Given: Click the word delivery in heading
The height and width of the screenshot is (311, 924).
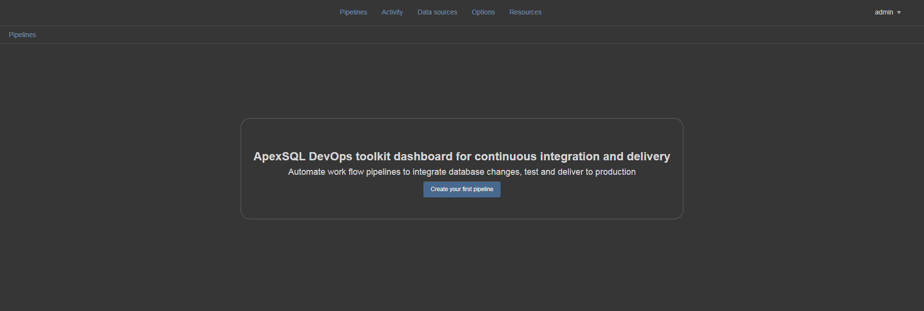Looking at the screenshot, I should point(648,156).
